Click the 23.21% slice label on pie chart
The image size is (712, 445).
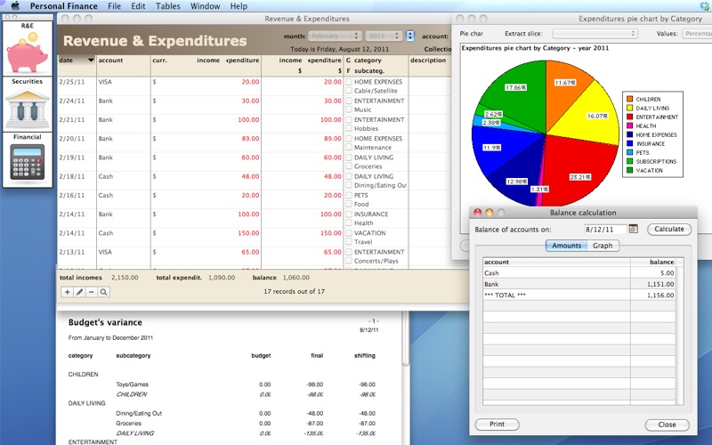click(580, 177)
